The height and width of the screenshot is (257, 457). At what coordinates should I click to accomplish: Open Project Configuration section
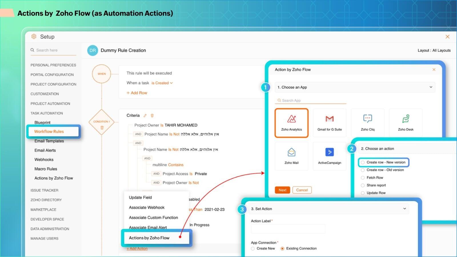53,84
